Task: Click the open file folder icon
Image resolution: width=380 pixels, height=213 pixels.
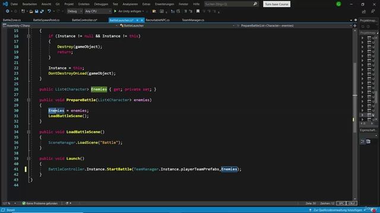Action: (31, 11)
